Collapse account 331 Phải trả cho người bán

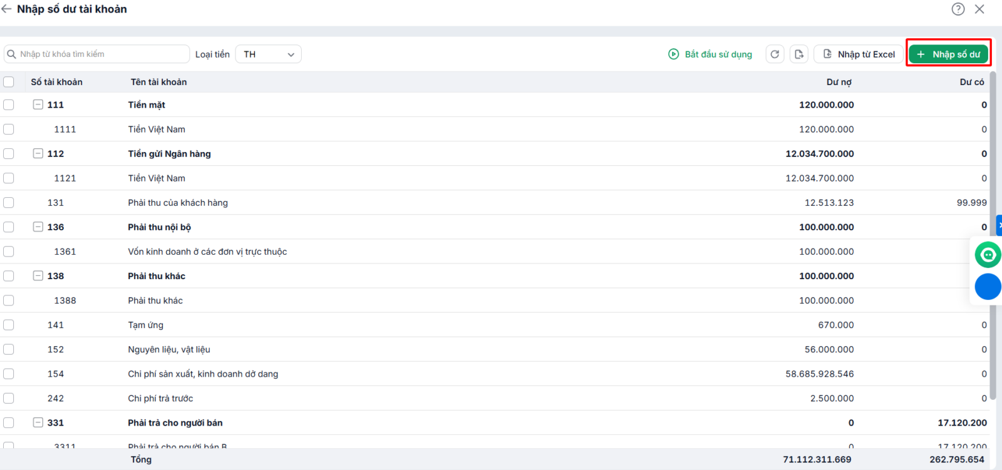click(38, 422)
